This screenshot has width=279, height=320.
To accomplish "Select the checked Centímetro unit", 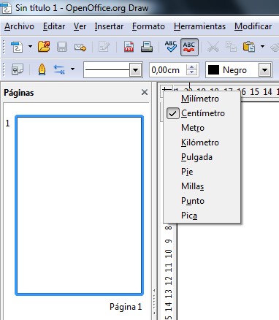I will [202, 113].
